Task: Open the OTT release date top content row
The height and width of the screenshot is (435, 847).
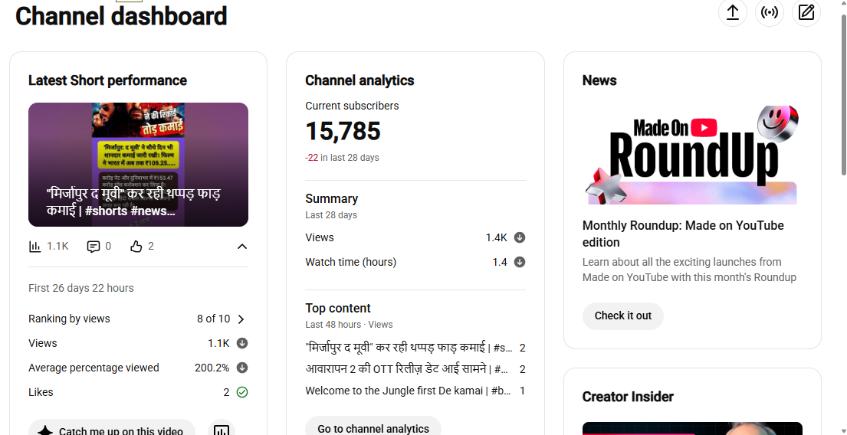Action: click(x=415, y=370)
